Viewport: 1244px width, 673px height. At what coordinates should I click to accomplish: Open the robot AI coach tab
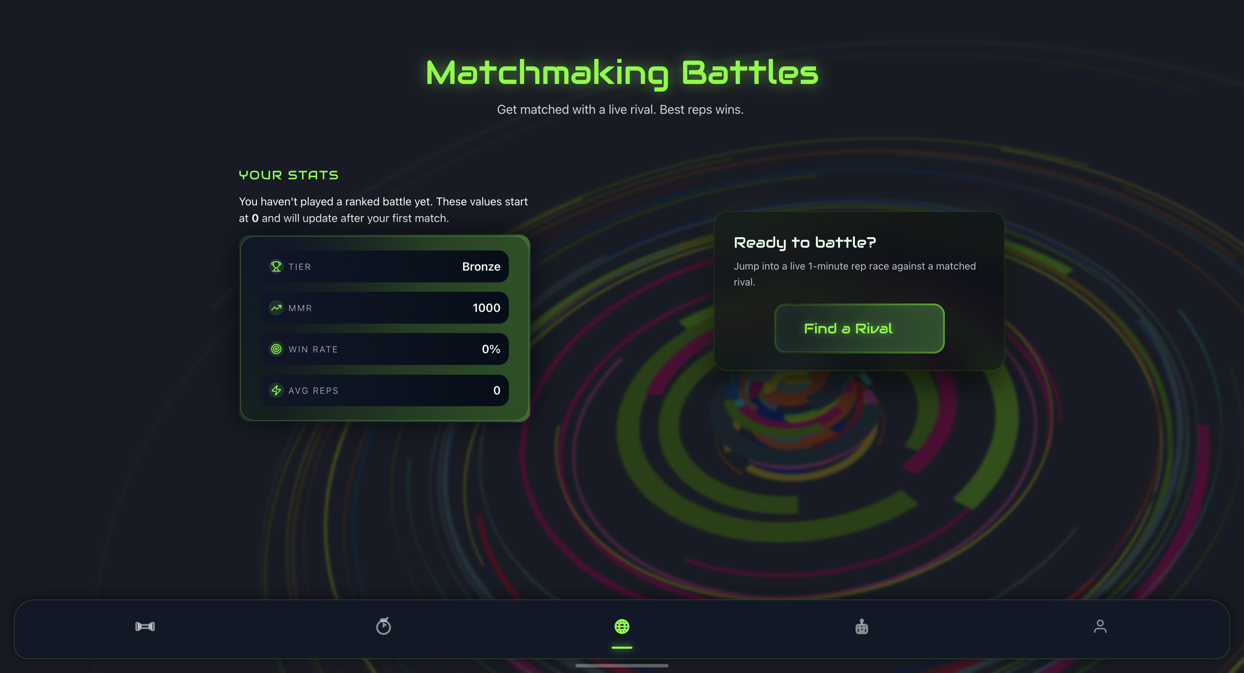[861, 627]
